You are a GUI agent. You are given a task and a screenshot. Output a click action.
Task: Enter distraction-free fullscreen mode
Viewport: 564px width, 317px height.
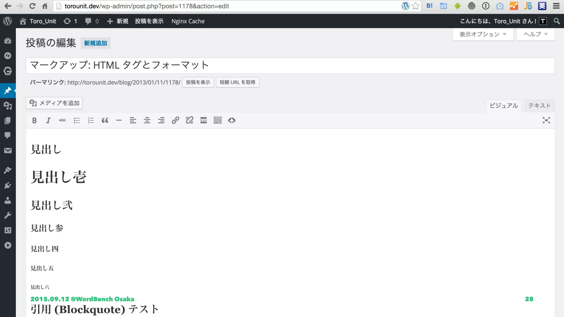546,120
